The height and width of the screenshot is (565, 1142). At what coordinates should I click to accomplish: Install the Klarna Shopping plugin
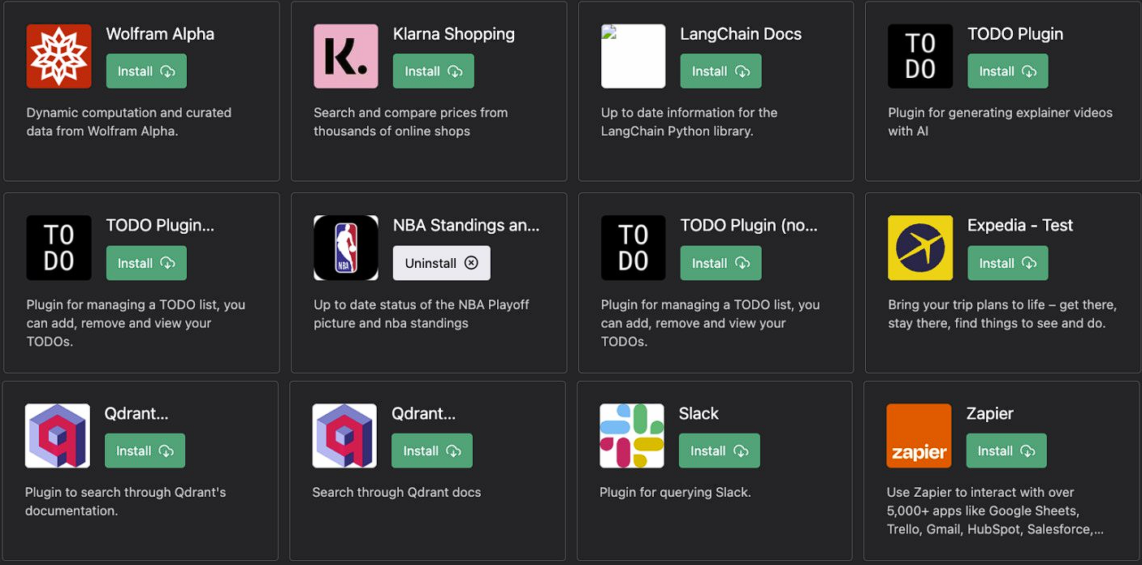tap(434, 71)
